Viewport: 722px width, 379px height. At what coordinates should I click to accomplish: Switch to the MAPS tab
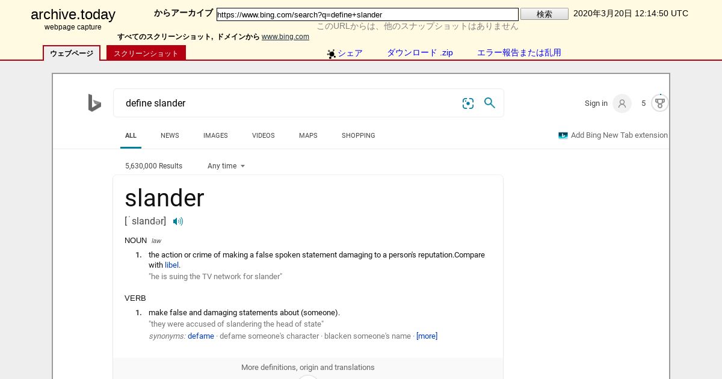click(308, 135)
